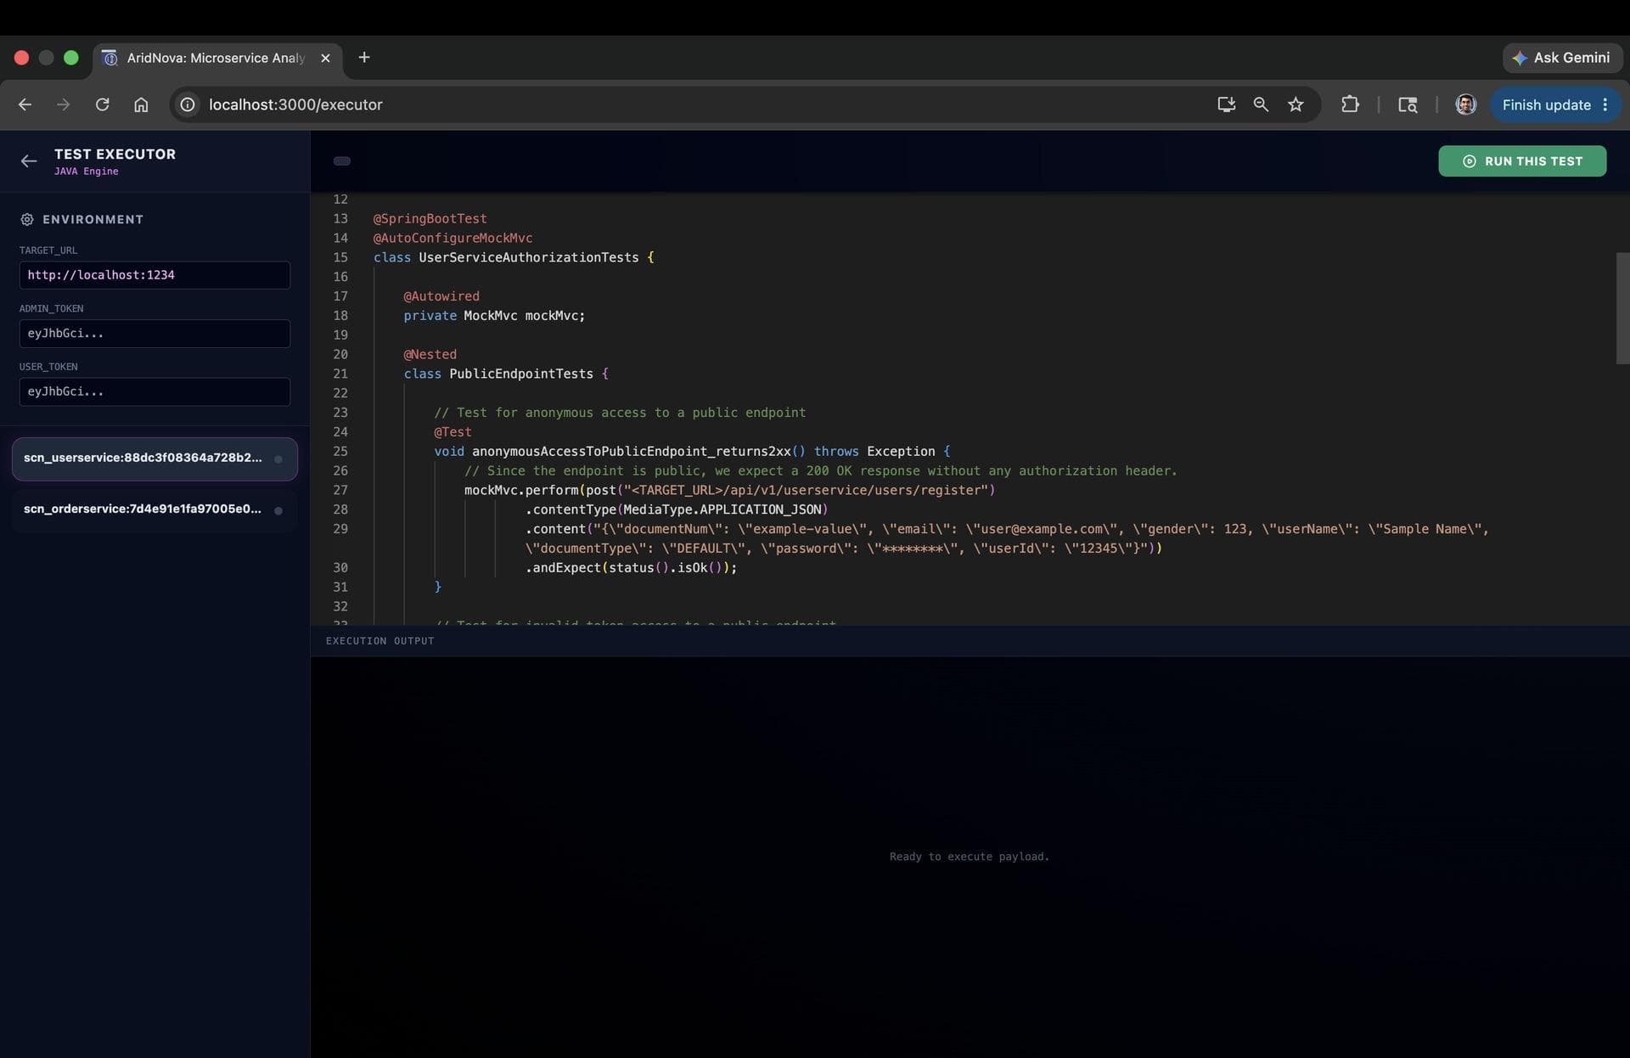Click the browser forward button
The height and width of the screenshot is (1058, 1630).
tap(63, 104)
